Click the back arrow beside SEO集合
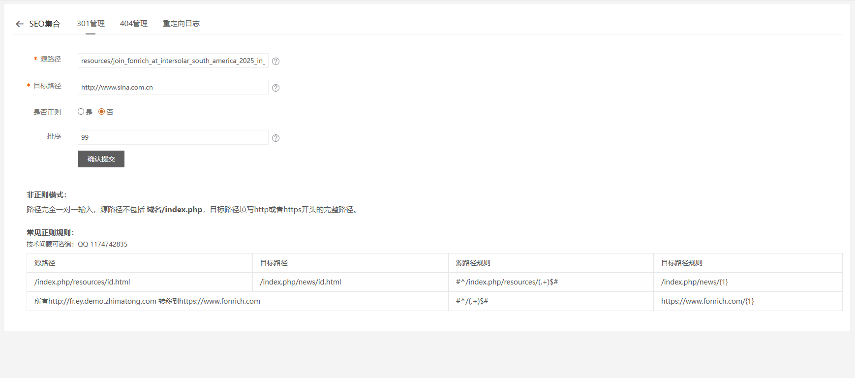855x378 pixels. (x=20, y=24)
